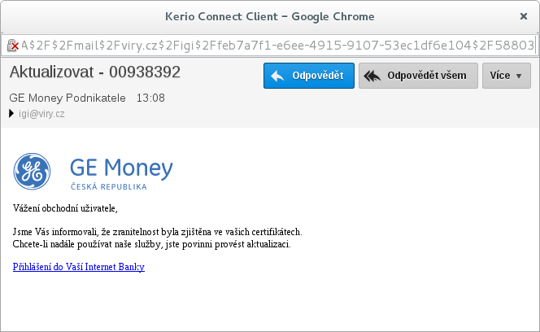Click the timestamp 13:08
This screenshot has width=540, height=332.
click(150, 98)
